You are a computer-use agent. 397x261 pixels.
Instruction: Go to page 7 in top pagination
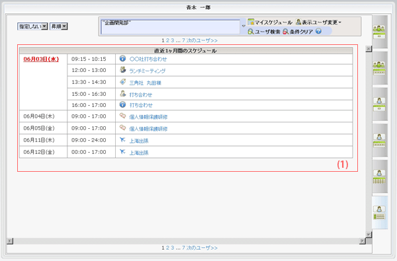[x=183, y=40]
